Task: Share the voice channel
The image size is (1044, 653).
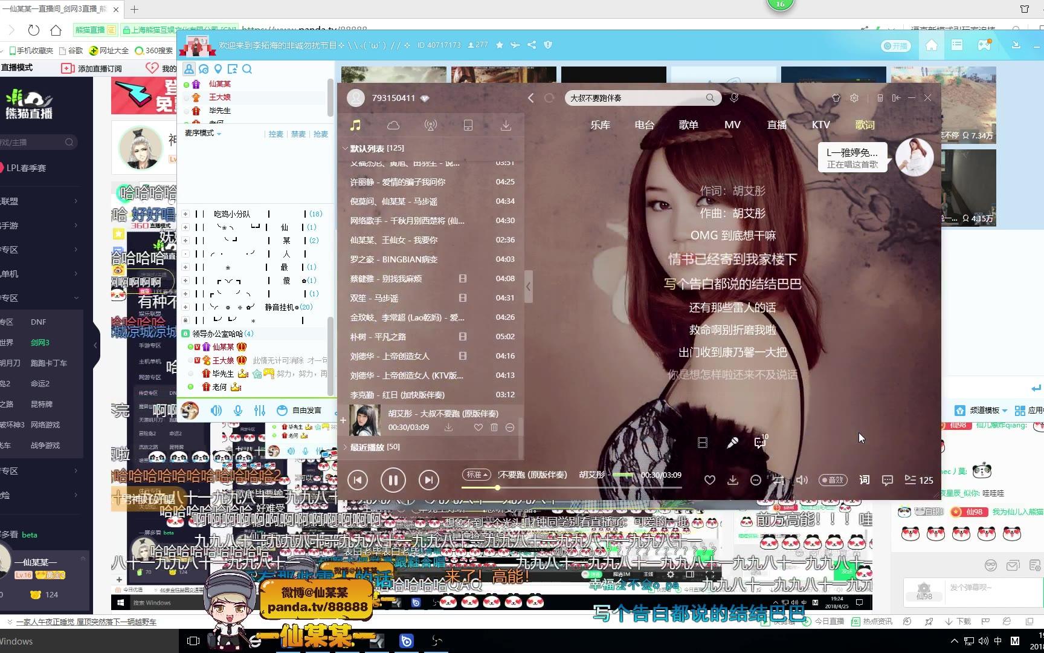Action: [x=532, y=45]
